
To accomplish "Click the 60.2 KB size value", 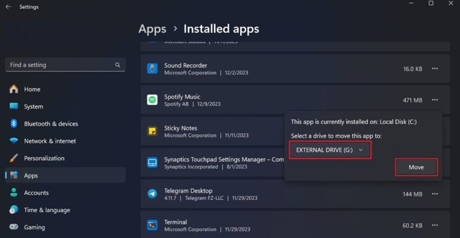I will coord(413,225).
